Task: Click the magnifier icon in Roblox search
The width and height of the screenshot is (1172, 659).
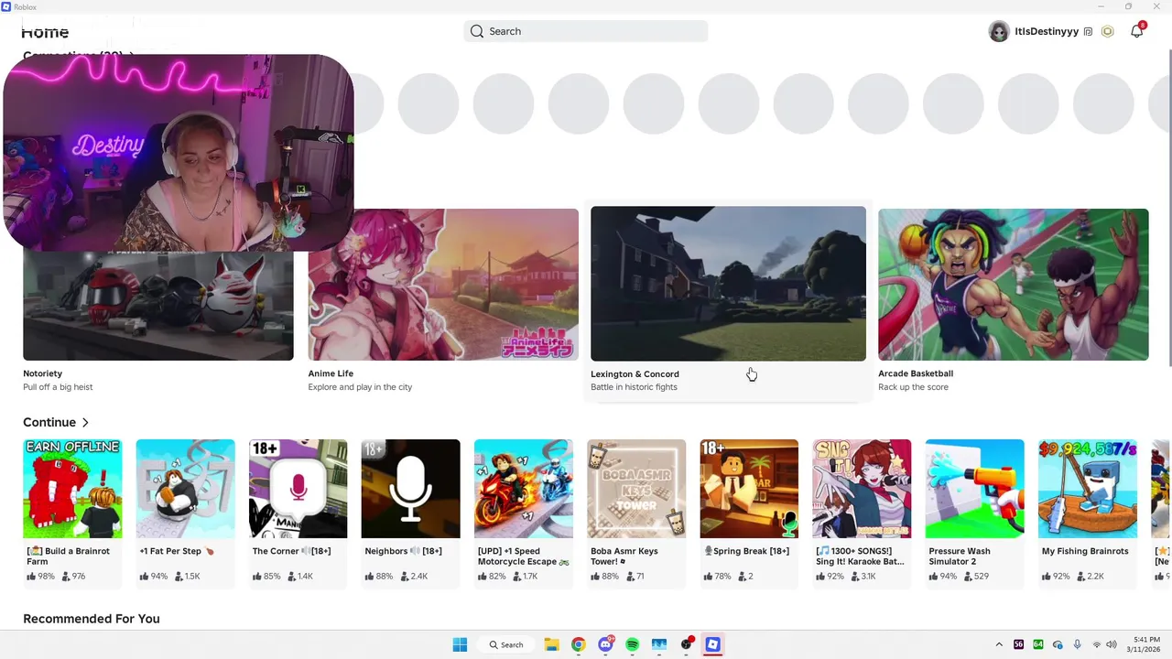Action: 477,31
